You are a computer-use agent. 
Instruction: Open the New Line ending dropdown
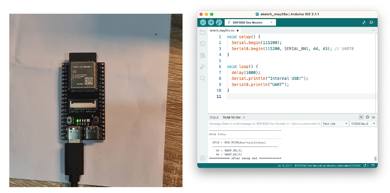coord(335,124)
